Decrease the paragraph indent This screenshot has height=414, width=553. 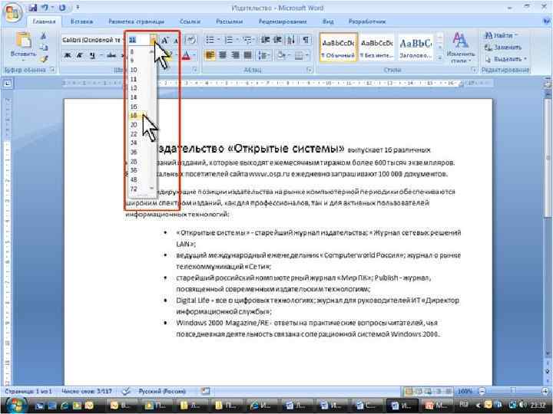point(265,40)
